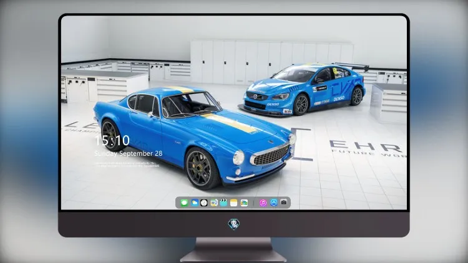Click the logo badge on the monitor chin
This screenshot has width=468, height=263.
[x=234, y=224]
